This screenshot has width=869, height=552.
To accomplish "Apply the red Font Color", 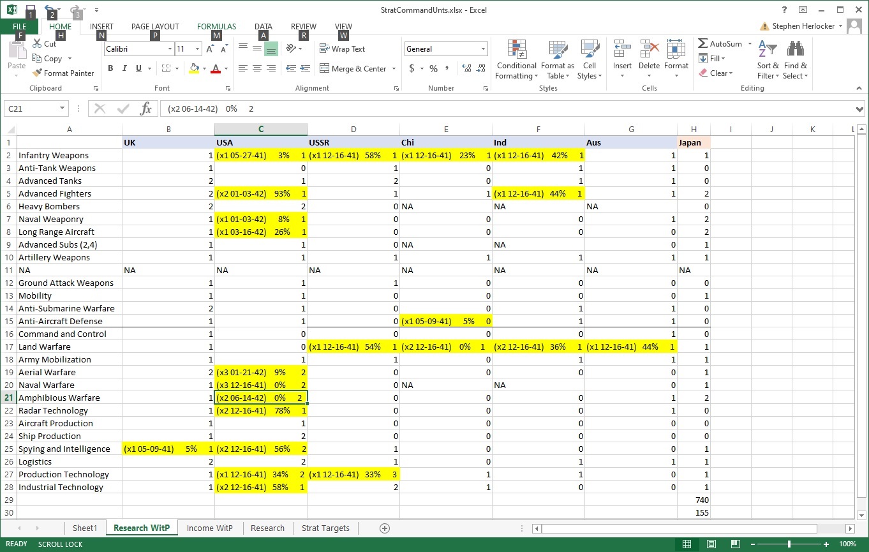I will (216, 68).
